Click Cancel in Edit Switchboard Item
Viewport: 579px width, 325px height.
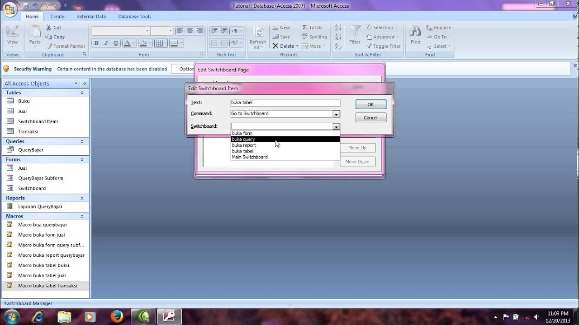370,117
